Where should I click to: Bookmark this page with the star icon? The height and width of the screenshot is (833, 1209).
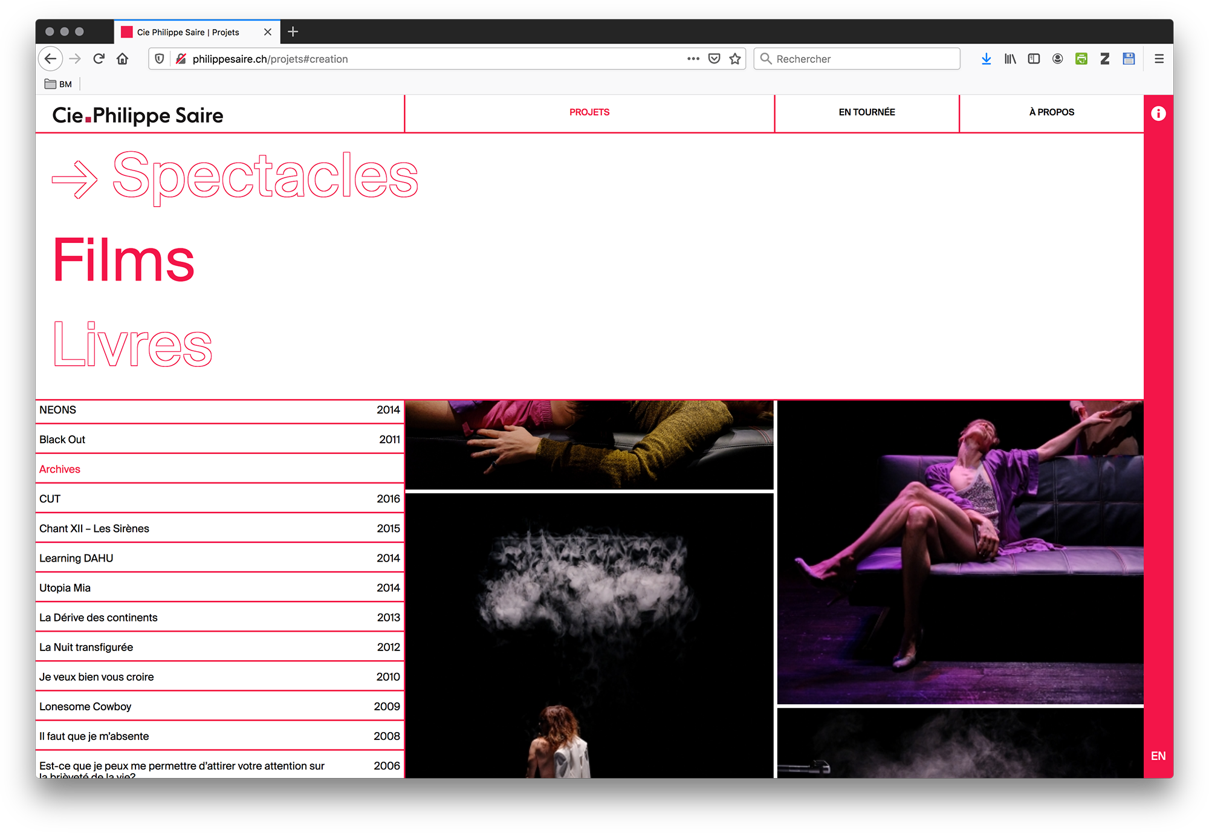(x=735, y=59)
